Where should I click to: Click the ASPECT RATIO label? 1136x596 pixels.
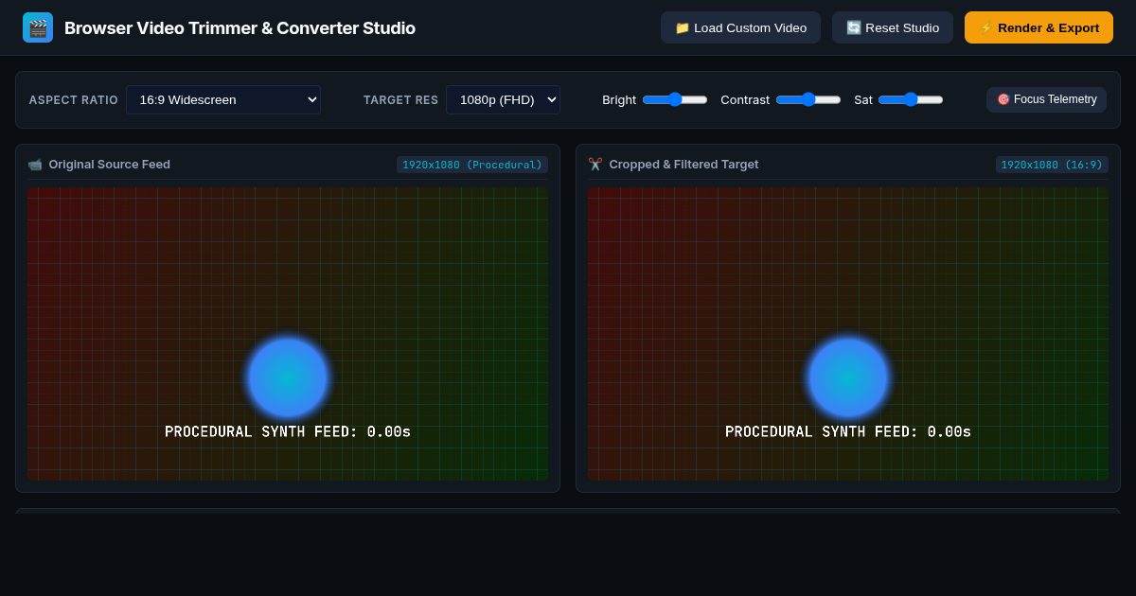pos(74,100)
